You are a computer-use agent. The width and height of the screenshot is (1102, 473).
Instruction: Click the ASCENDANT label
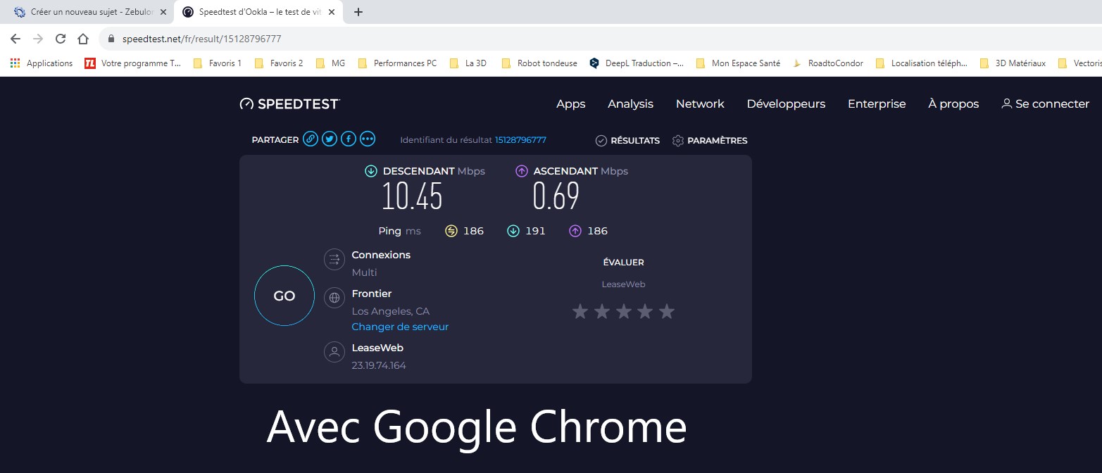coord(565,171)
